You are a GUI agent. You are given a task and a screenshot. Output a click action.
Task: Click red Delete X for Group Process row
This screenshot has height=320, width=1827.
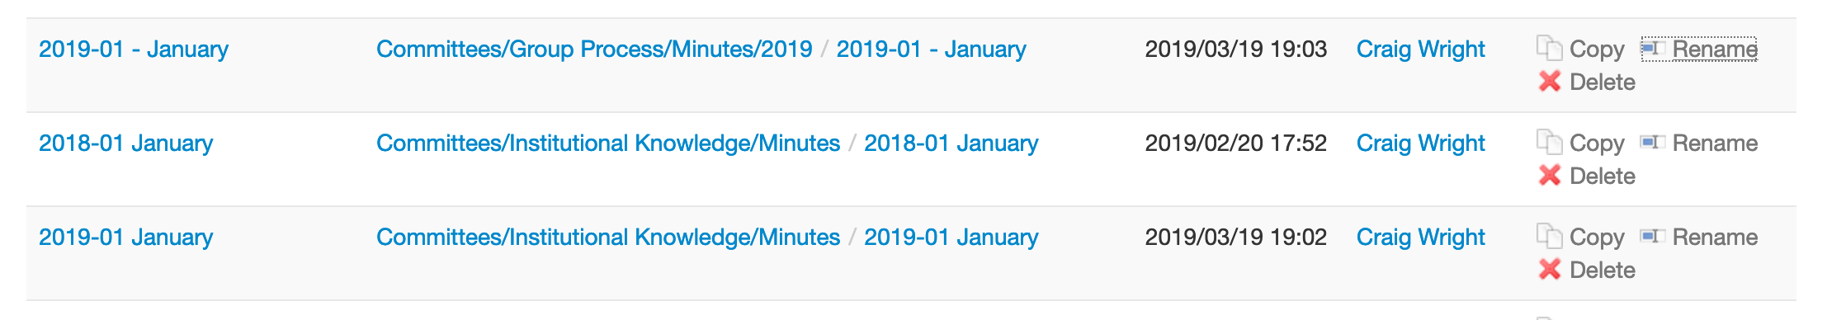(x=1550, y=82)
